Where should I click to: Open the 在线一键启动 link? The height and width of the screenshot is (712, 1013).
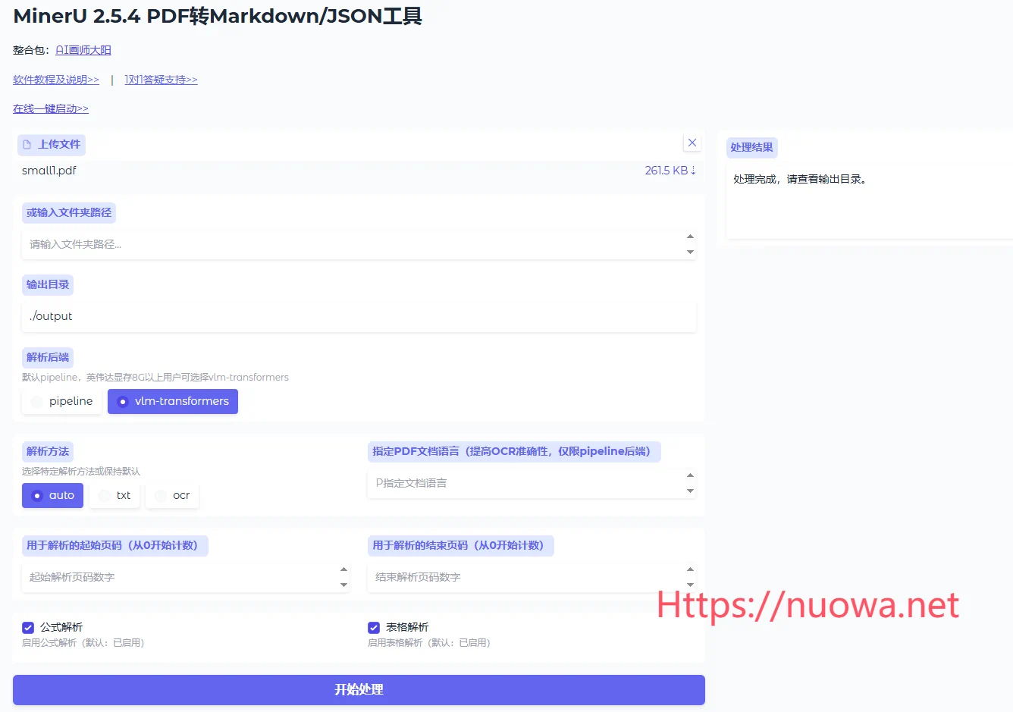51,109
